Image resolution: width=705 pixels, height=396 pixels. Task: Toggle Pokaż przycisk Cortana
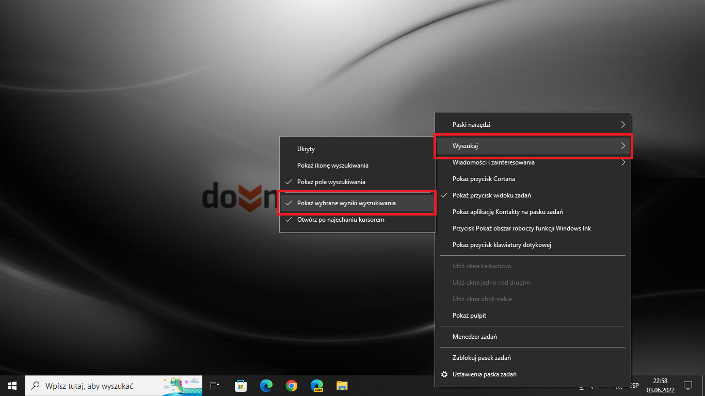533,179
